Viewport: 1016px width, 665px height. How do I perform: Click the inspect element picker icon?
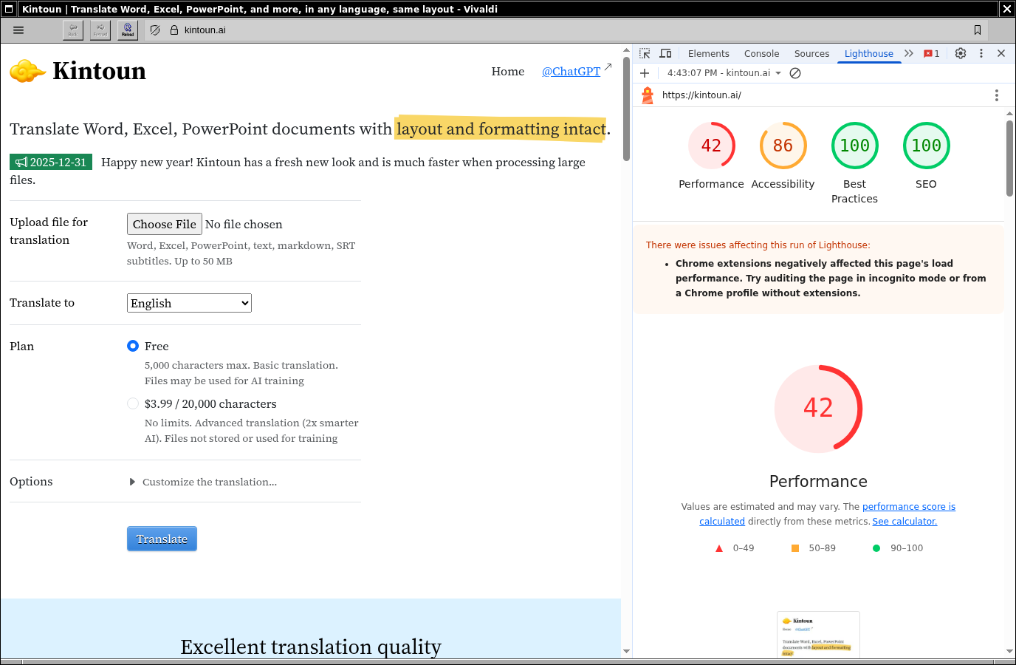[645, 53]
